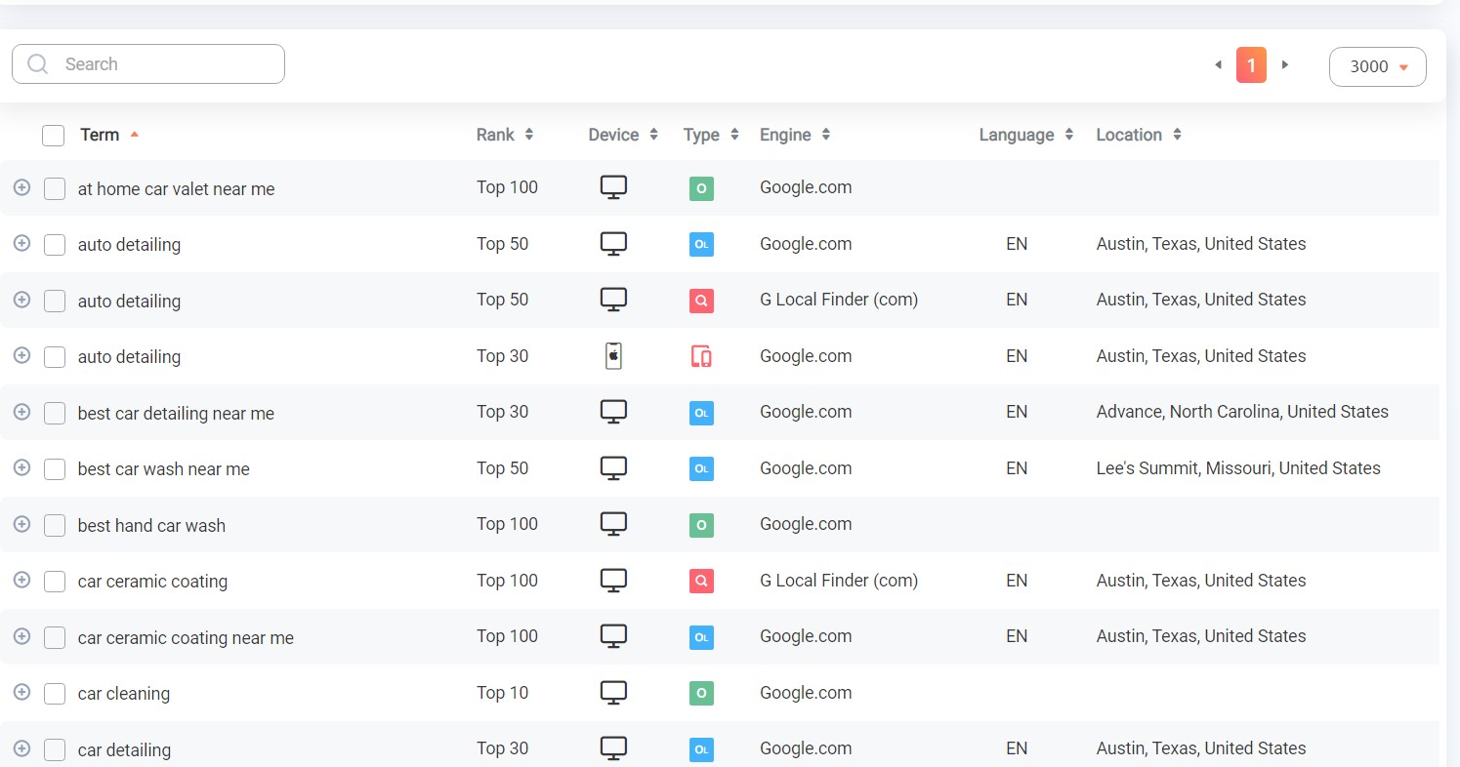
Task: Expand the 'best car wash near me' row
Action: [21, 467]
